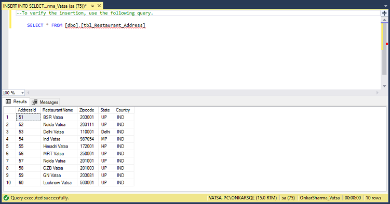Click the 10 rows count in the status bar

pyautogui.click(x=373, y=198)
